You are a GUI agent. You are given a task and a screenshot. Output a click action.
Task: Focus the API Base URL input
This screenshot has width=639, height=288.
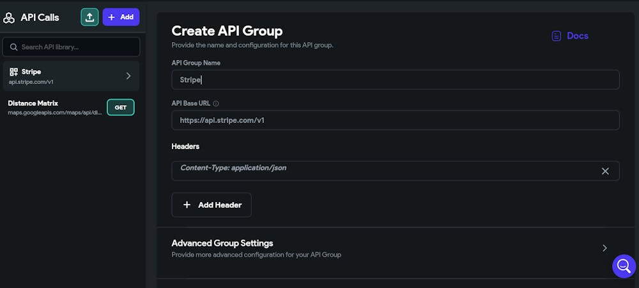click(x=396, y=120)
